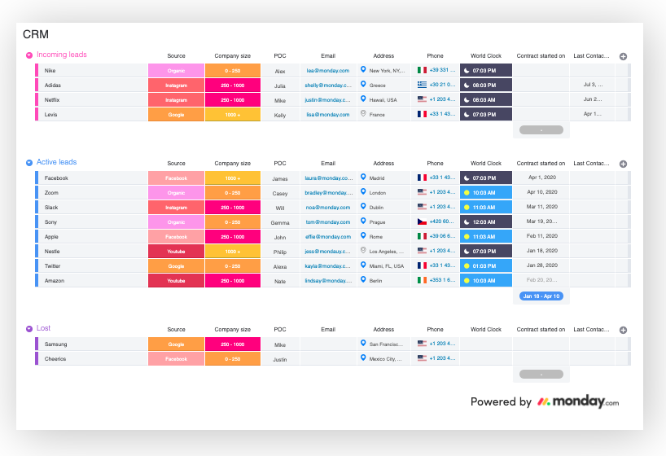Image resolution: width=666 pixels, height=456 pixels.
Task: Click Contract started on header in Active leads
Action: 541,164
